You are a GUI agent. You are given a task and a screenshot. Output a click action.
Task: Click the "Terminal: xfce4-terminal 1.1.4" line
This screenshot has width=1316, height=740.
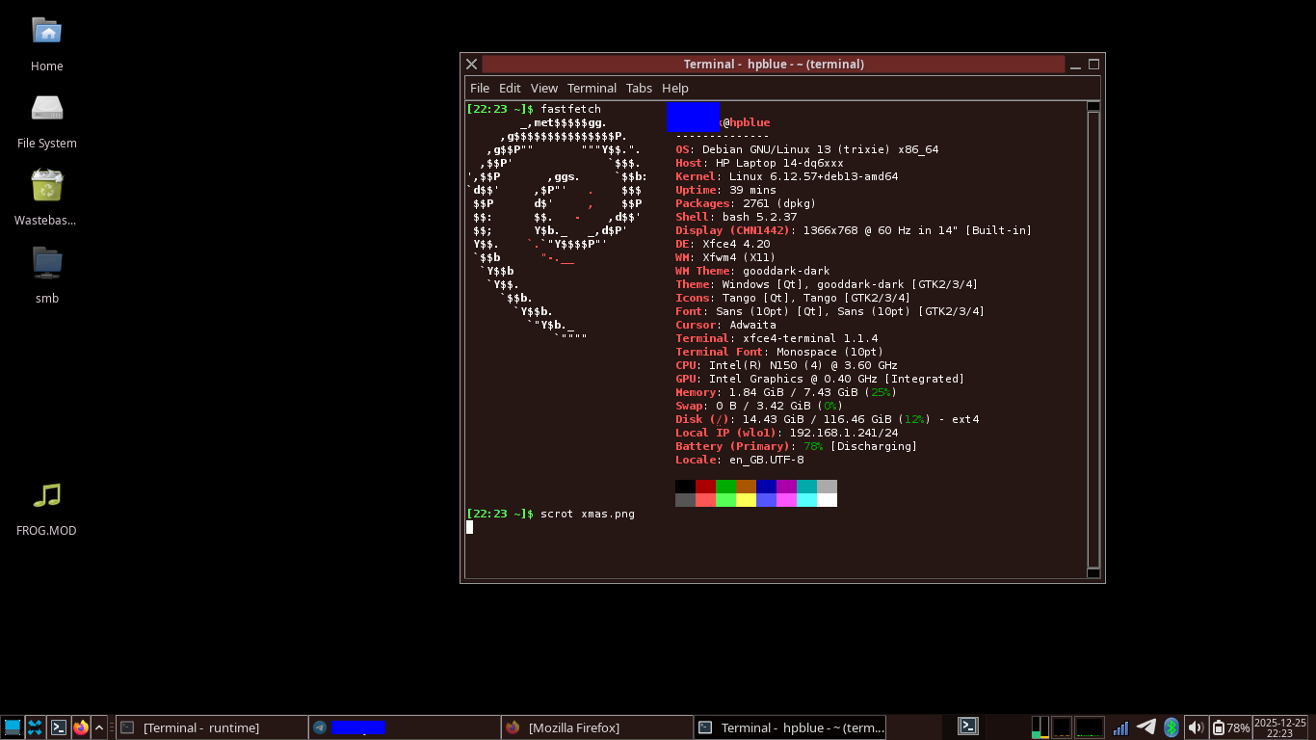tap(776, 338)
